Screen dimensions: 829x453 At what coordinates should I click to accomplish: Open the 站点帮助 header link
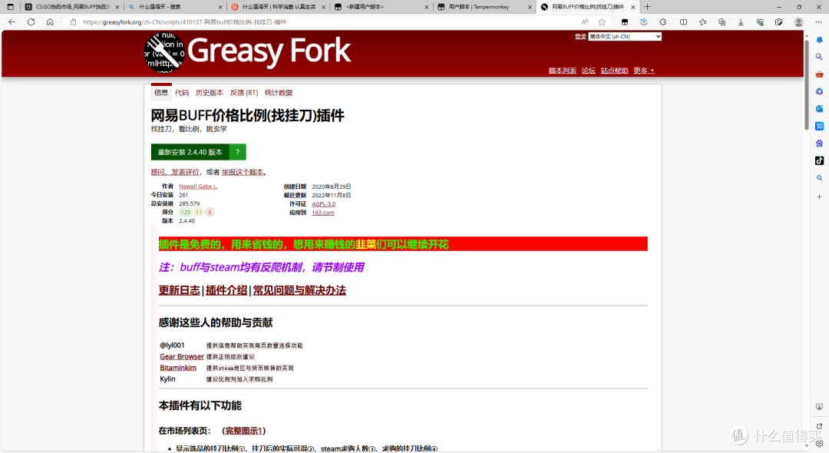coord(614,71)
